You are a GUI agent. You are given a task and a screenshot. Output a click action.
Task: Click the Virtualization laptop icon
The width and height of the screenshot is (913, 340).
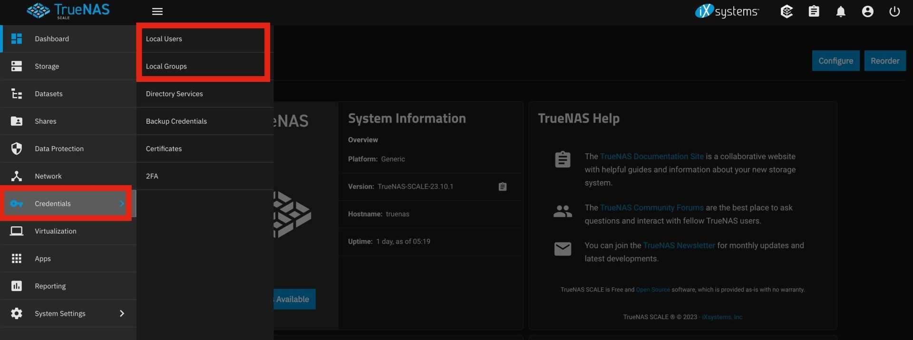tap(17, 231)
